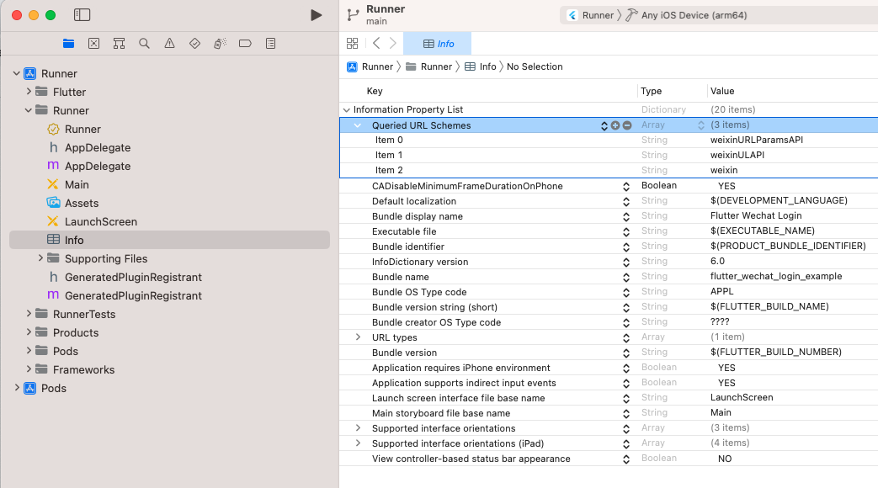Open GeneratedPluginRegistrant header file

125,277
